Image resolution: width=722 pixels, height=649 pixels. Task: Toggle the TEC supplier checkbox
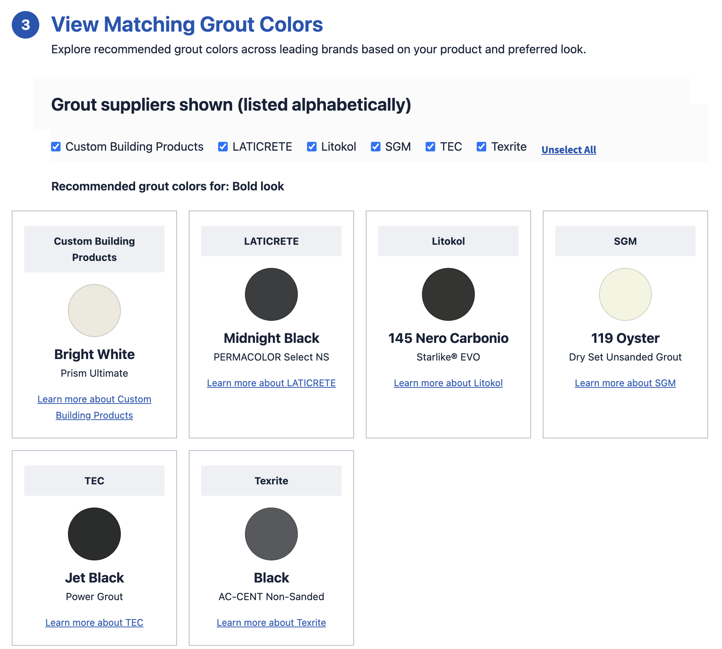click(x=430, y=147)
